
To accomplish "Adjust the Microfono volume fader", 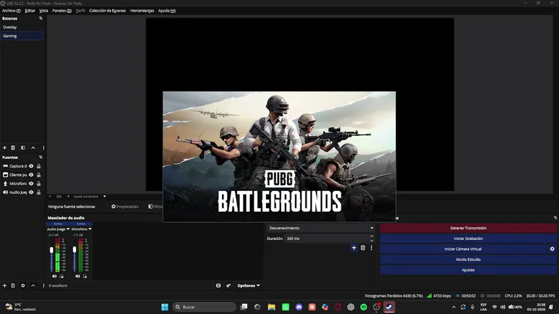I will coord(75,250).
